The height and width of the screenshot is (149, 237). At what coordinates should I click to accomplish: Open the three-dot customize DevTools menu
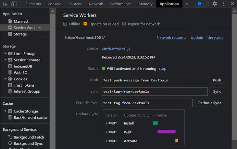click(x=224, y=4)
